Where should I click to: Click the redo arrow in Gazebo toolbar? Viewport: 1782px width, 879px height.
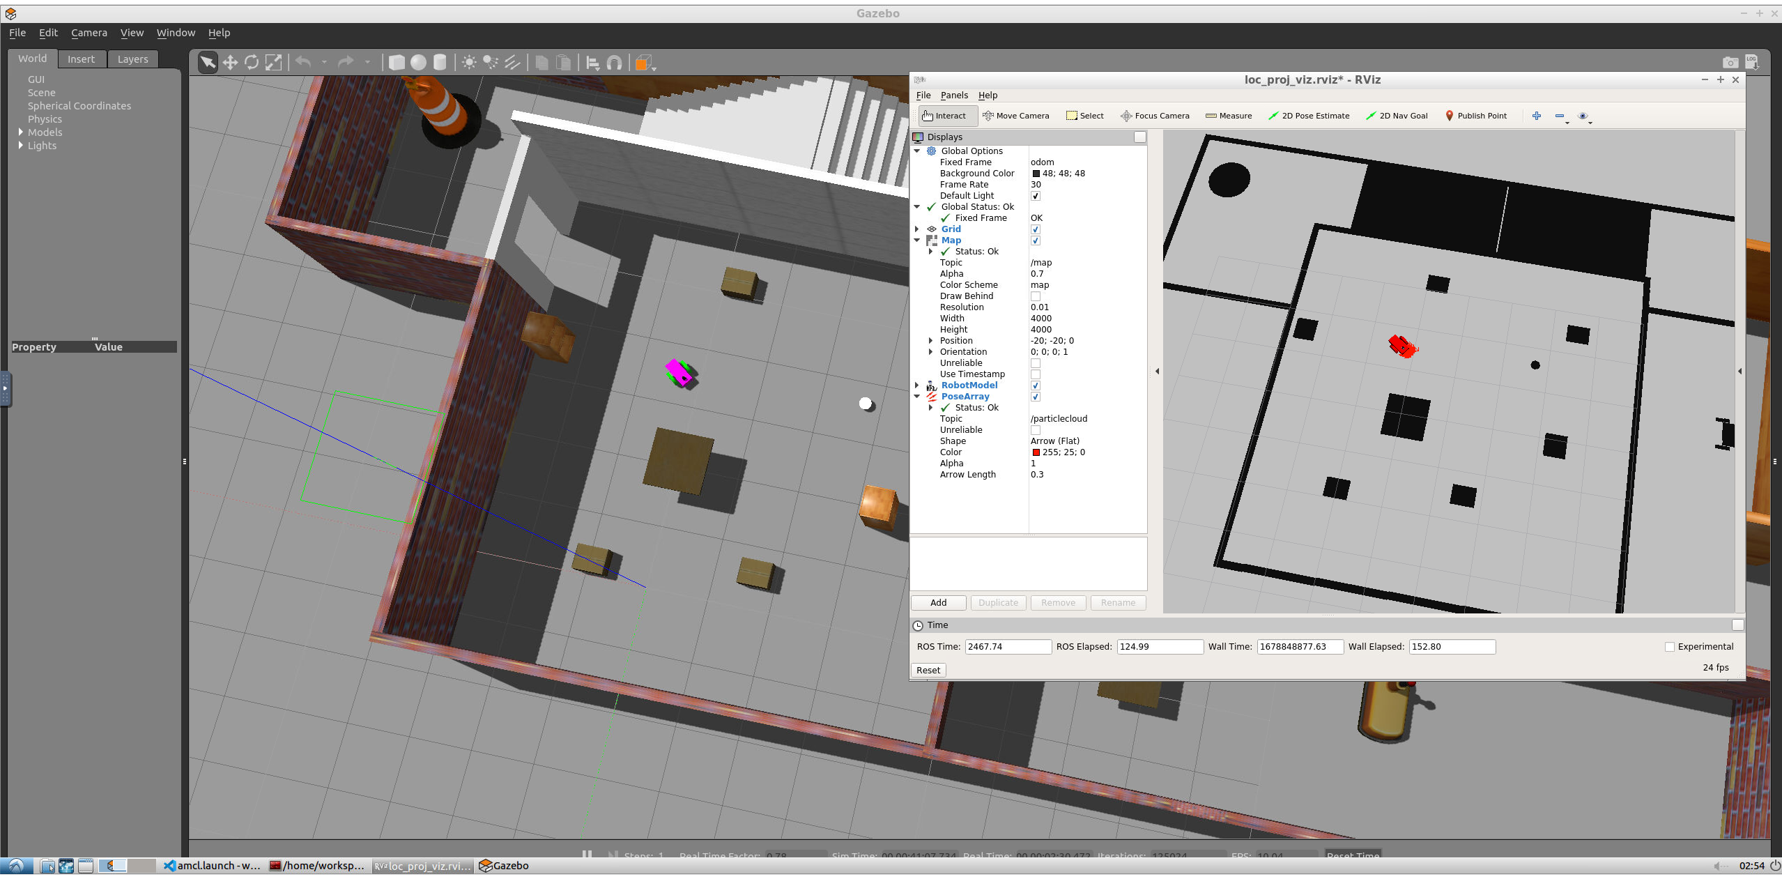(346, 63)
